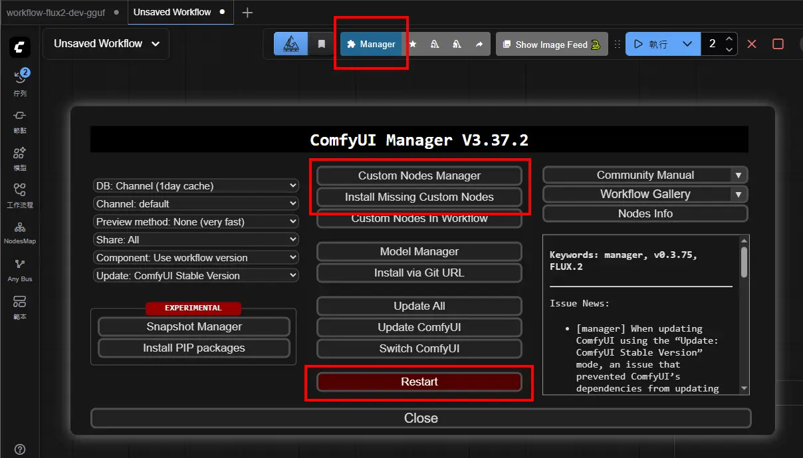Viewport: 803px width, 458px height.
Task: Open the Manager menu button
Action: point(371,45)
